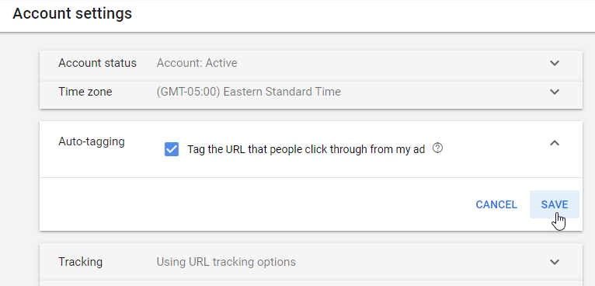Select the Account status row label
Viewport: 595px width, 286px height.
tap(98, 63)
